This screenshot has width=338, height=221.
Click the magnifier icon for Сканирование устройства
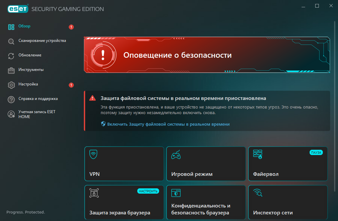11,41
